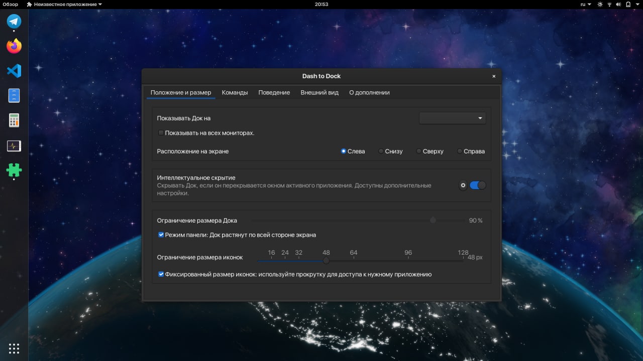Screen dimensions: 643x361
Task: Open Telegram from the dock
Action: (14, 21)
